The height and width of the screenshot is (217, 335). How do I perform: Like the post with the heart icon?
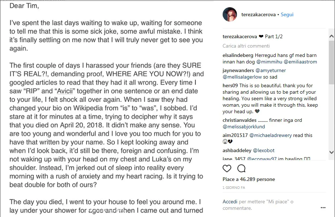pyautogui.click(x=227, y=168)
